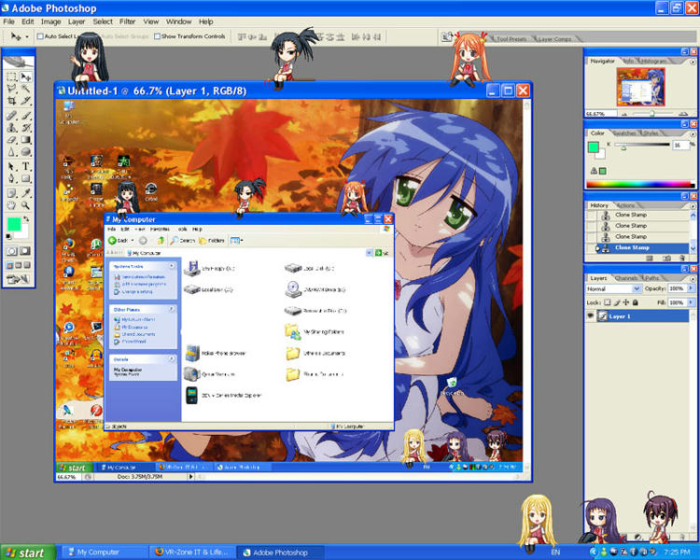Click Jump to ImageReady button in toolbox
Viewport: 700px width, 560px height.
coord(19,280)
